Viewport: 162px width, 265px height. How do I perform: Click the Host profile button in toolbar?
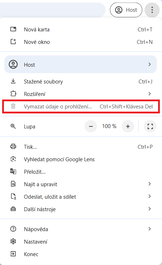(x=126, y=10)
